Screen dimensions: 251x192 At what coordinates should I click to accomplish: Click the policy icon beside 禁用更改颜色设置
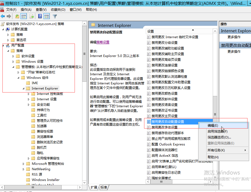[149, 93]
